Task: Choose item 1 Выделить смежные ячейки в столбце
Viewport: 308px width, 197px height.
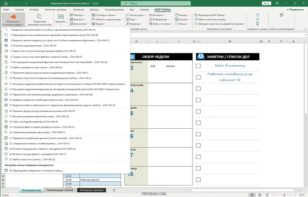Action: tap(66, 30)
